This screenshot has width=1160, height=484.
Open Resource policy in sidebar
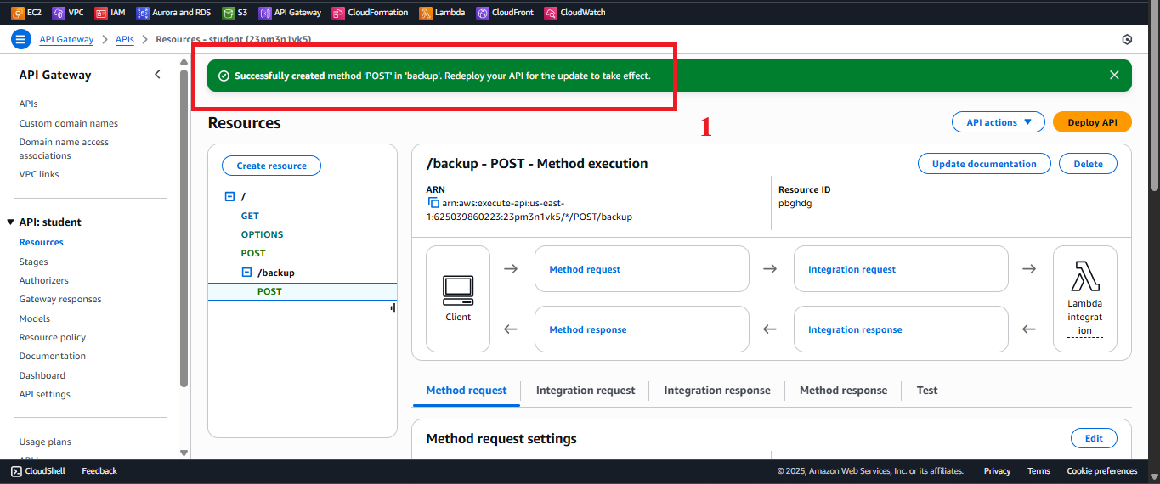(53, 337)
